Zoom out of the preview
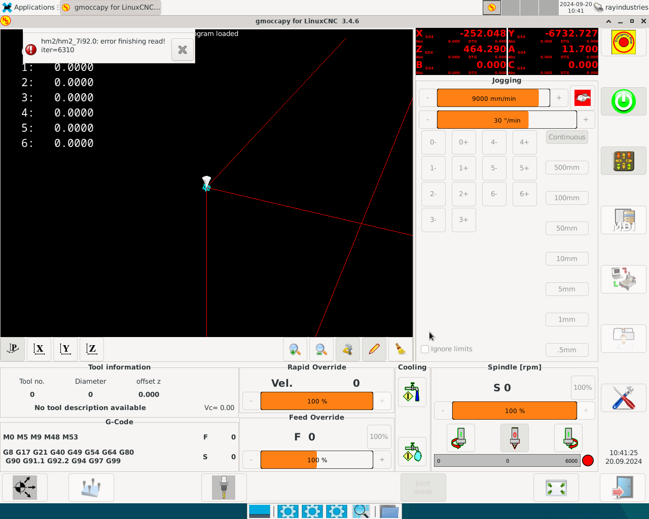 [321, 349]
